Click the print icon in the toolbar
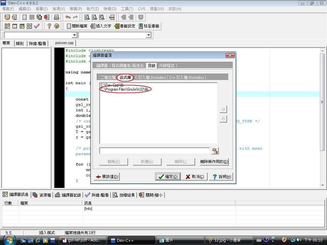 (57, 17)
